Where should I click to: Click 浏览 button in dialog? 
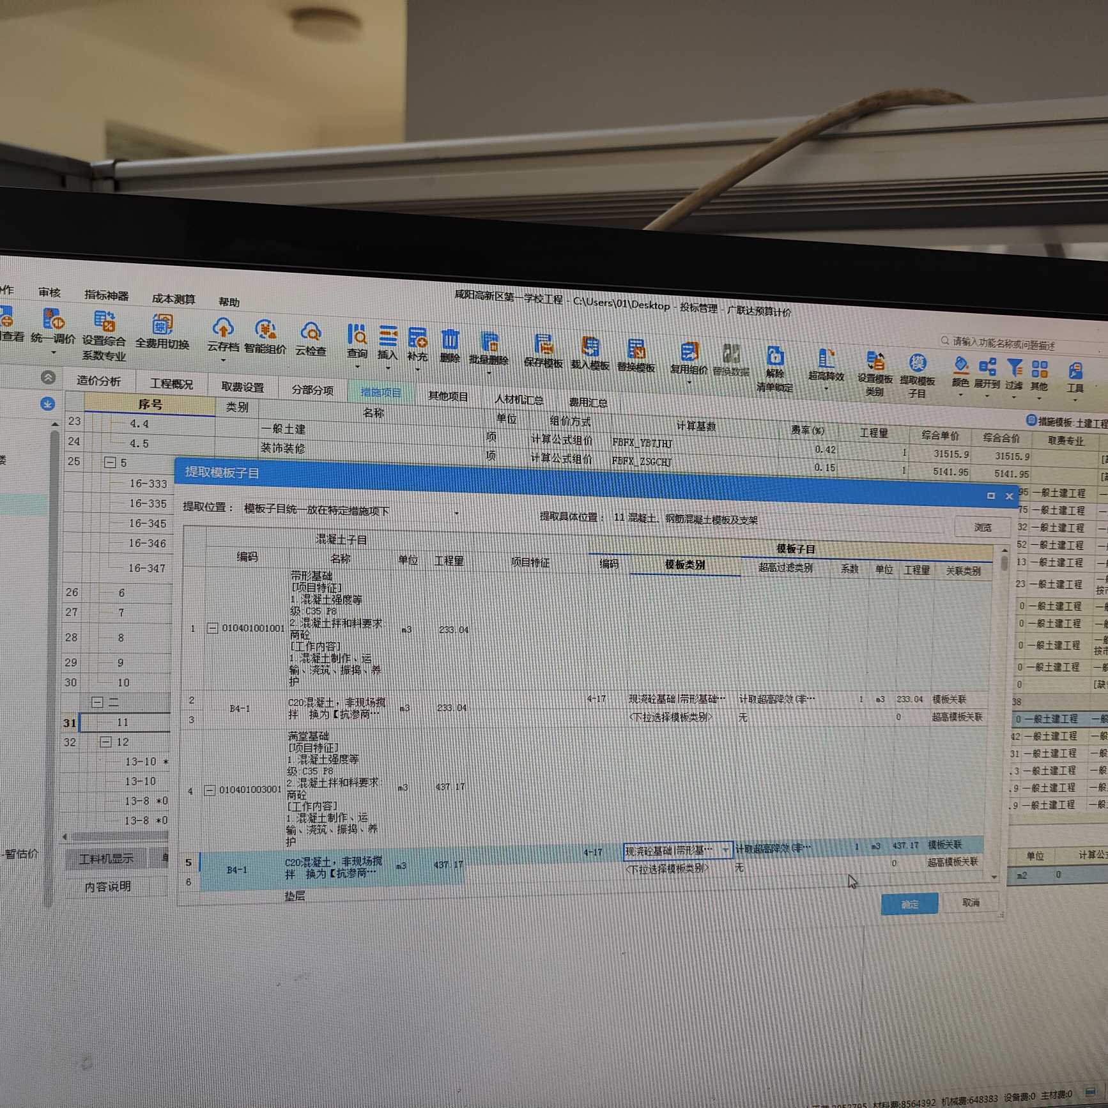(x=983, y=527)
